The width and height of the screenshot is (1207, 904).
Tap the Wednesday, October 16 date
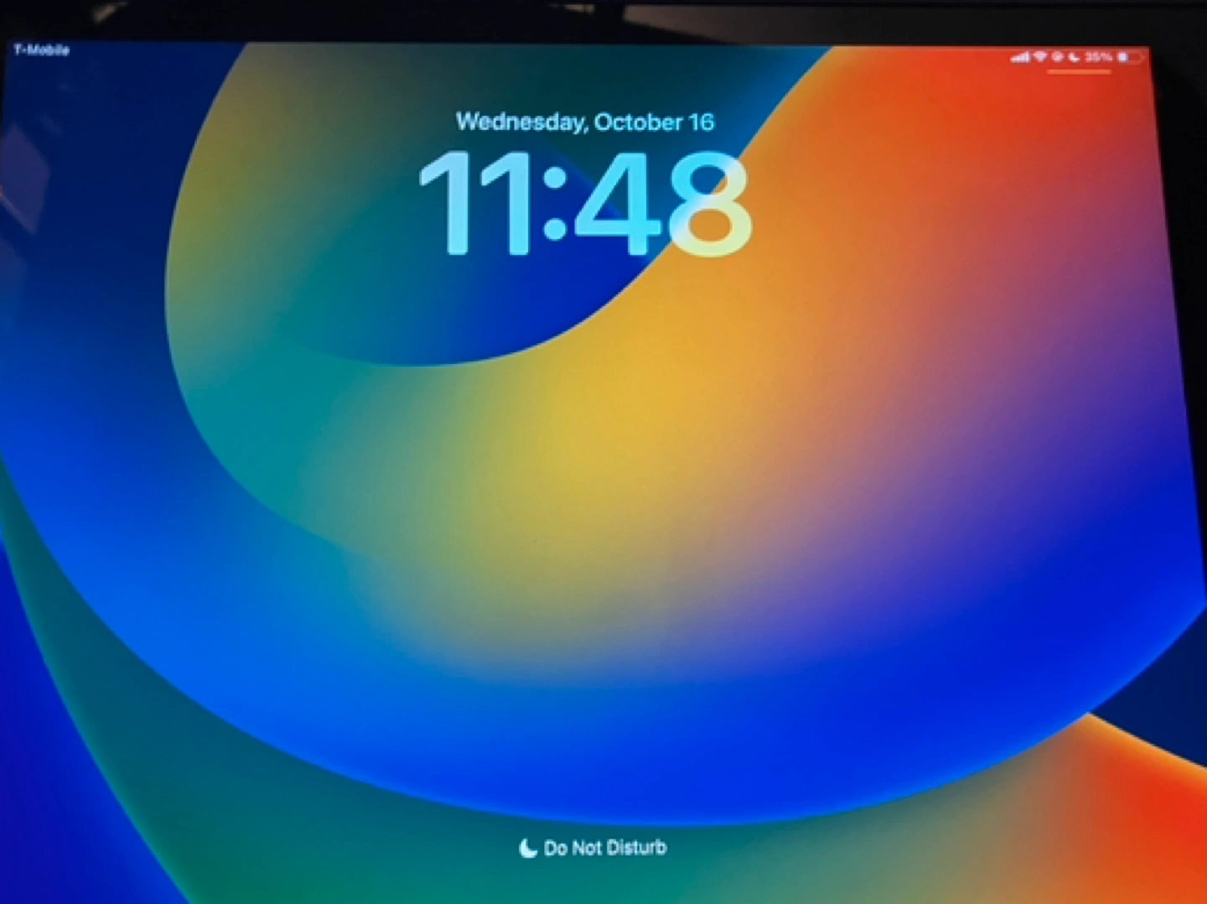[585, 122]
